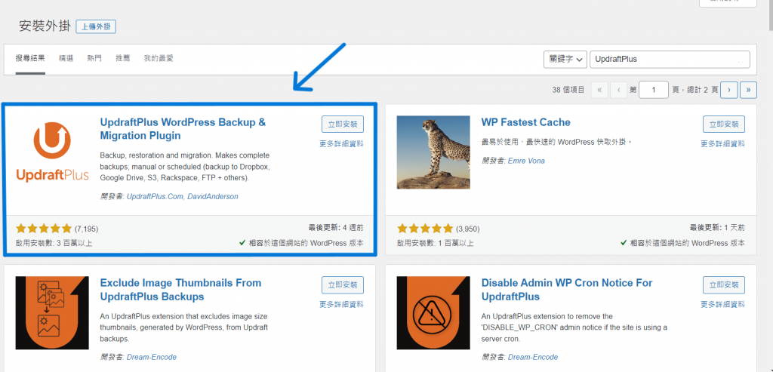The width and height of the screenshot is (773, 372).
Task: Open the WP Fastest Cache title link
Action: coord(525,122)
